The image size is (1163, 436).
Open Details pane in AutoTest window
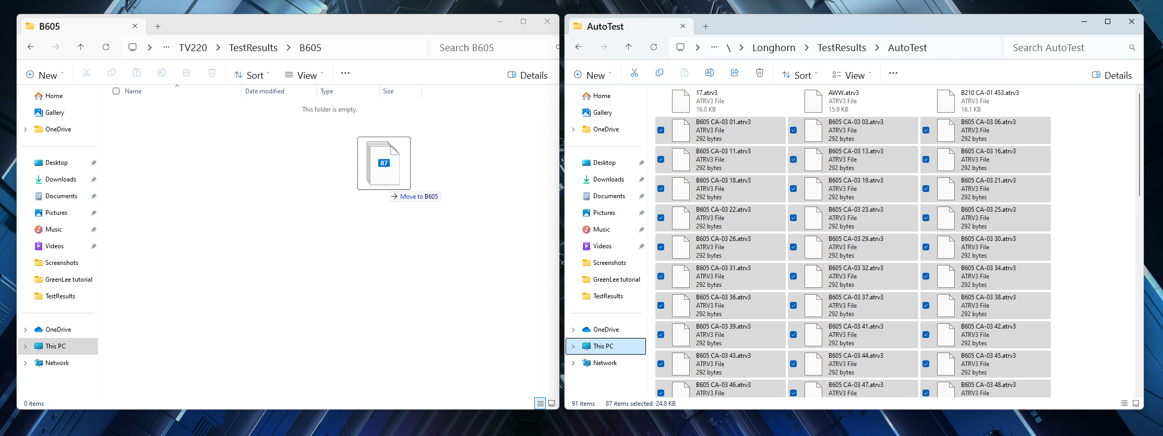point(1112,75)
